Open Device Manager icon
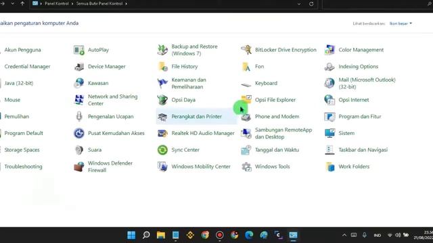Screen dimensions: 433x243 (79, 67)
